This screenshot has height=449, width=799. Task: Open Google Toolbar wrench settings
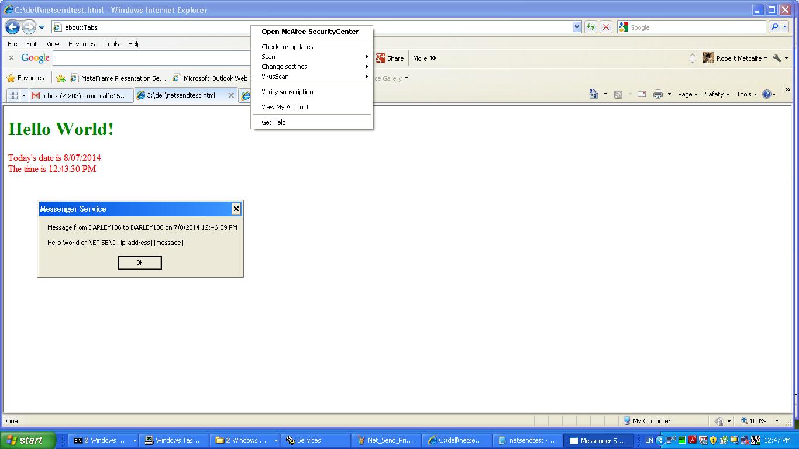tap(780, 58)
